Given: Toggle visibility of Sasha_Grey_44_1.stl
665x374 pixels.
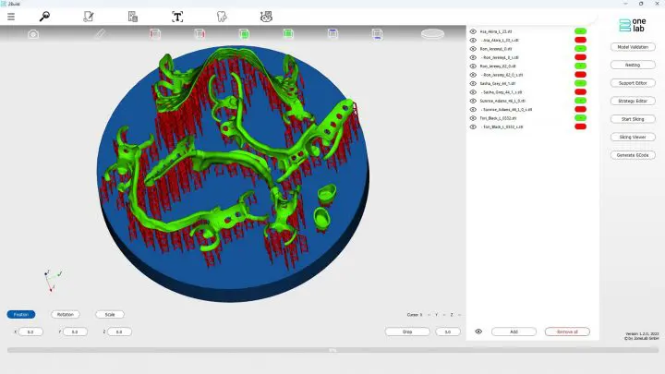Looking at the screenshot, I should pyautogui.click(x=473, y=83).
